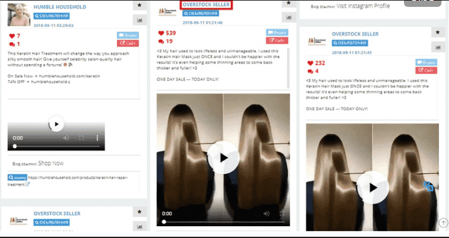Click Overstock Seller logo in bottom-left card
Screen dimensions: 449x238
click(x=19, y=221)
